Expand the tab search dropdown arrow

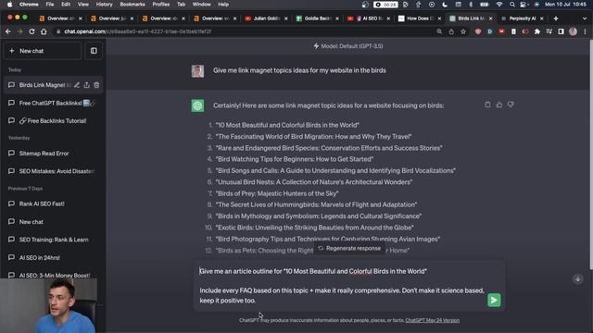click(585, 18)
